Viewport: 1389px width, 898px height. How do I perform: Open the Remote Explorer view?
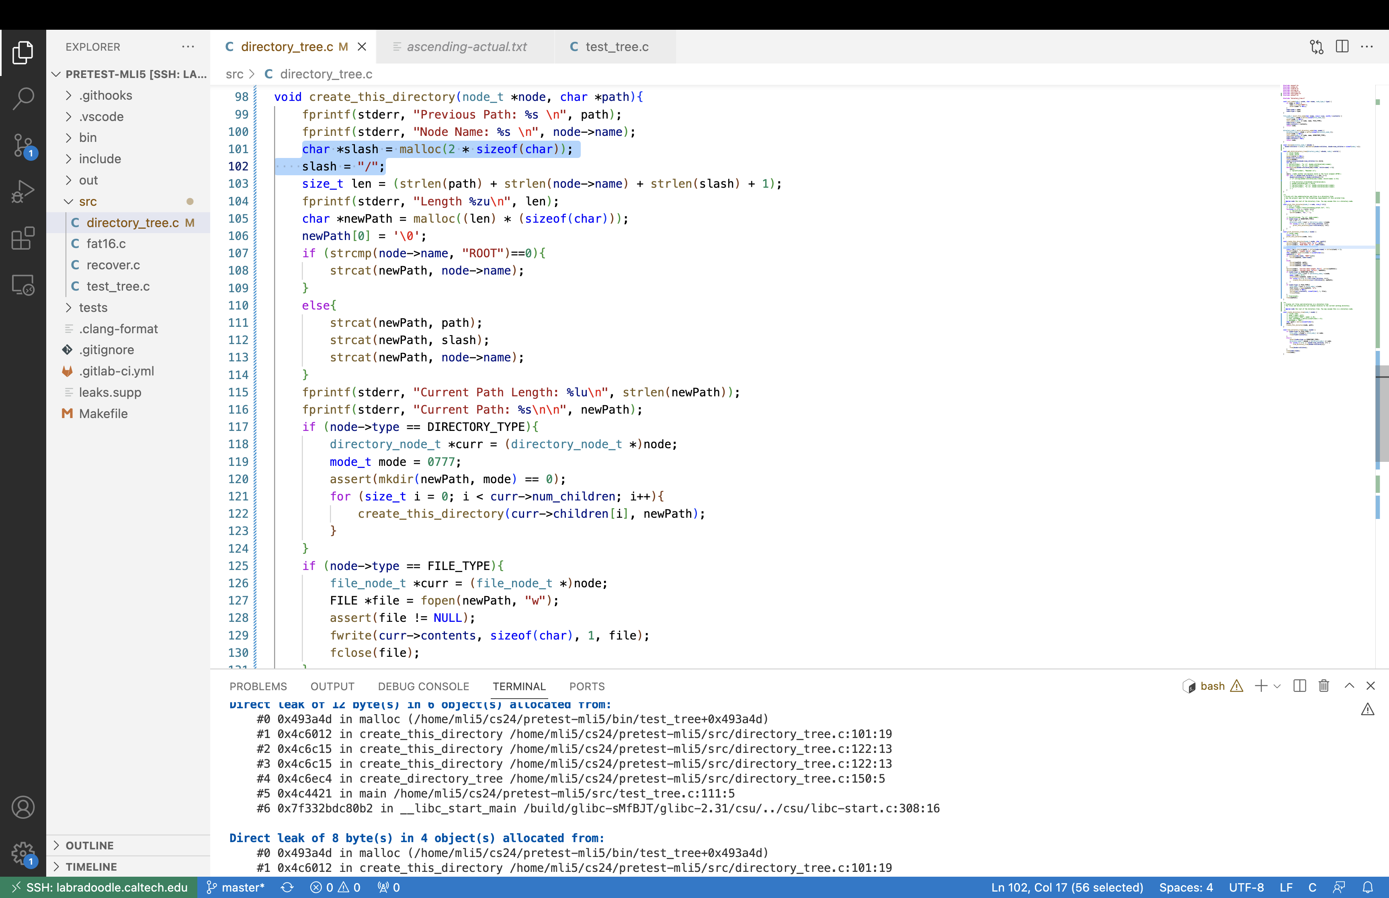(23, 285)
